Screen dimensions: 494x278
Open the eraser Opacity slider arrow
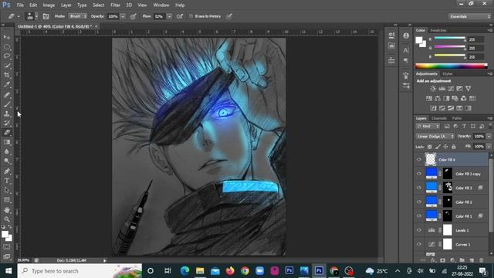pos(123,16)
